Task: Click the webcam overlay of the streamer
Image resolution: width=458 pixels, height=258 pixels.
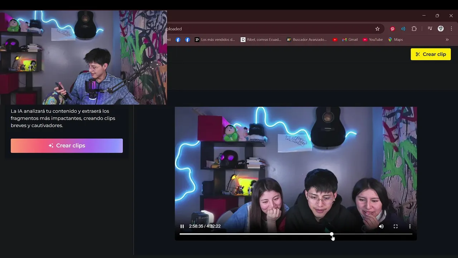Action: click(83, 57)
